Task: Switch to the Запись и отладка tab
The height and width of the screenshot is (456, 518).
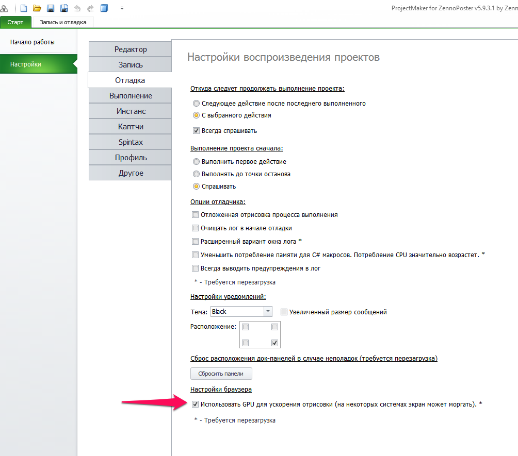Action: 63,22
